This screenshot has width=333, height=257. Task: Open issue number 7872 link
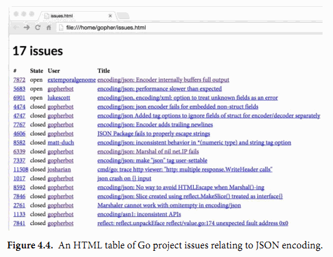coord(19,80)
